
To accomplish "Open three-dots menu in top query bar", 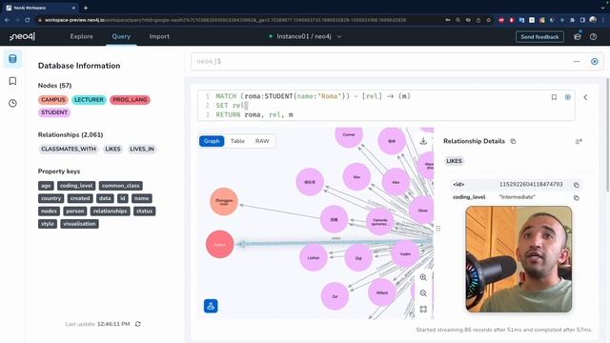I will coord(577,61).
